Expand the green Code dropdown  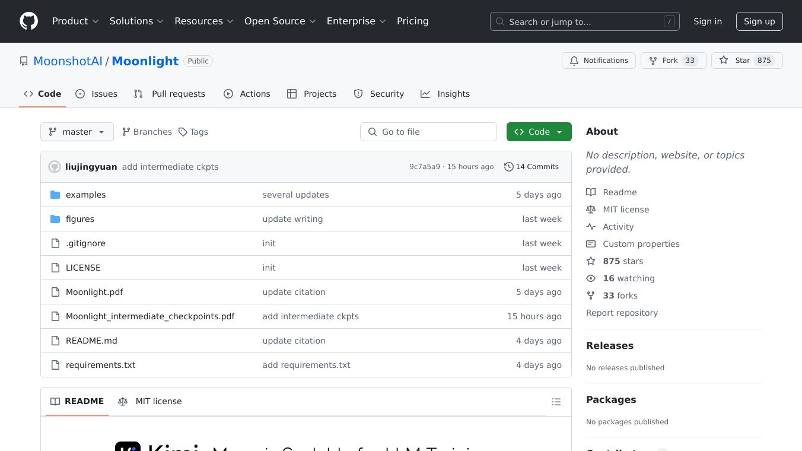click(539, 132)
